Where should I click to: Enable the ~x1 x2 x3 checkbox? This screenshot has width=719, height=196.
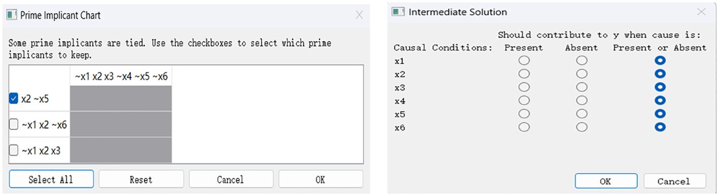click(14, 150)
